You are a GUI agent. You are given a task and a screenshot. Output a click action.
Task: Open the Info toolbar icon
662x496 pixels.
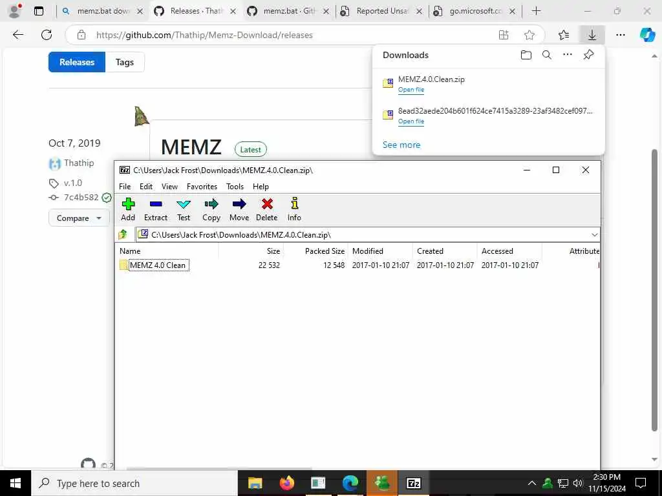point(294,210)
